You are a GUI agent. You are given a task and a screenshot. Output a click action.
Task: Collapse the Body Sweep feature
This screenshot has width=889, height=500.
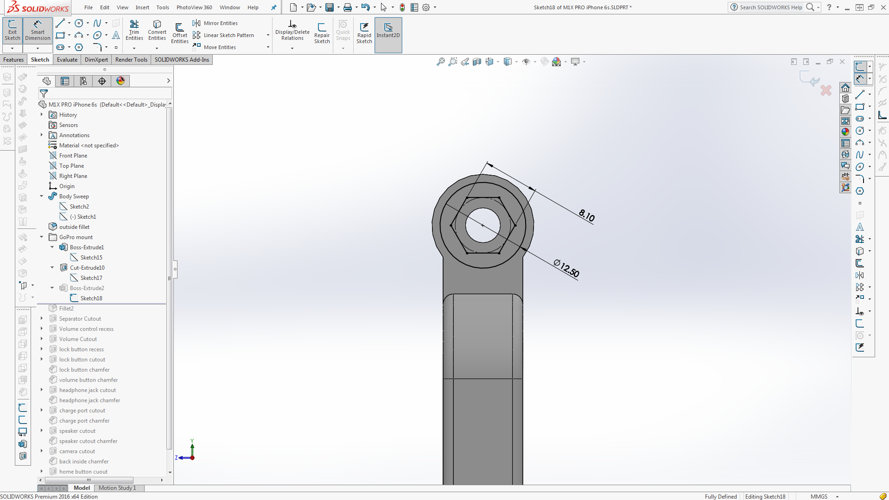coord(42,196)
